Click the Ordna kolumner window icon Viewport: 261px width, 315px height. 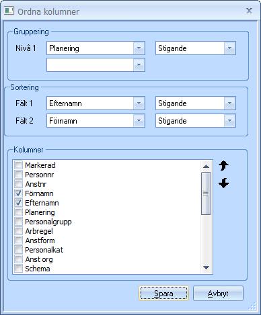(x=9, y=11)
